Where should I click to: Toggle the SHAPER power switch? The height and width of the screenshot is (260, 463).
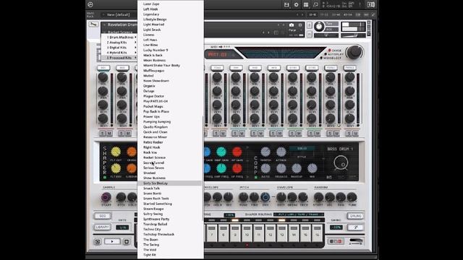coord(105,178)
